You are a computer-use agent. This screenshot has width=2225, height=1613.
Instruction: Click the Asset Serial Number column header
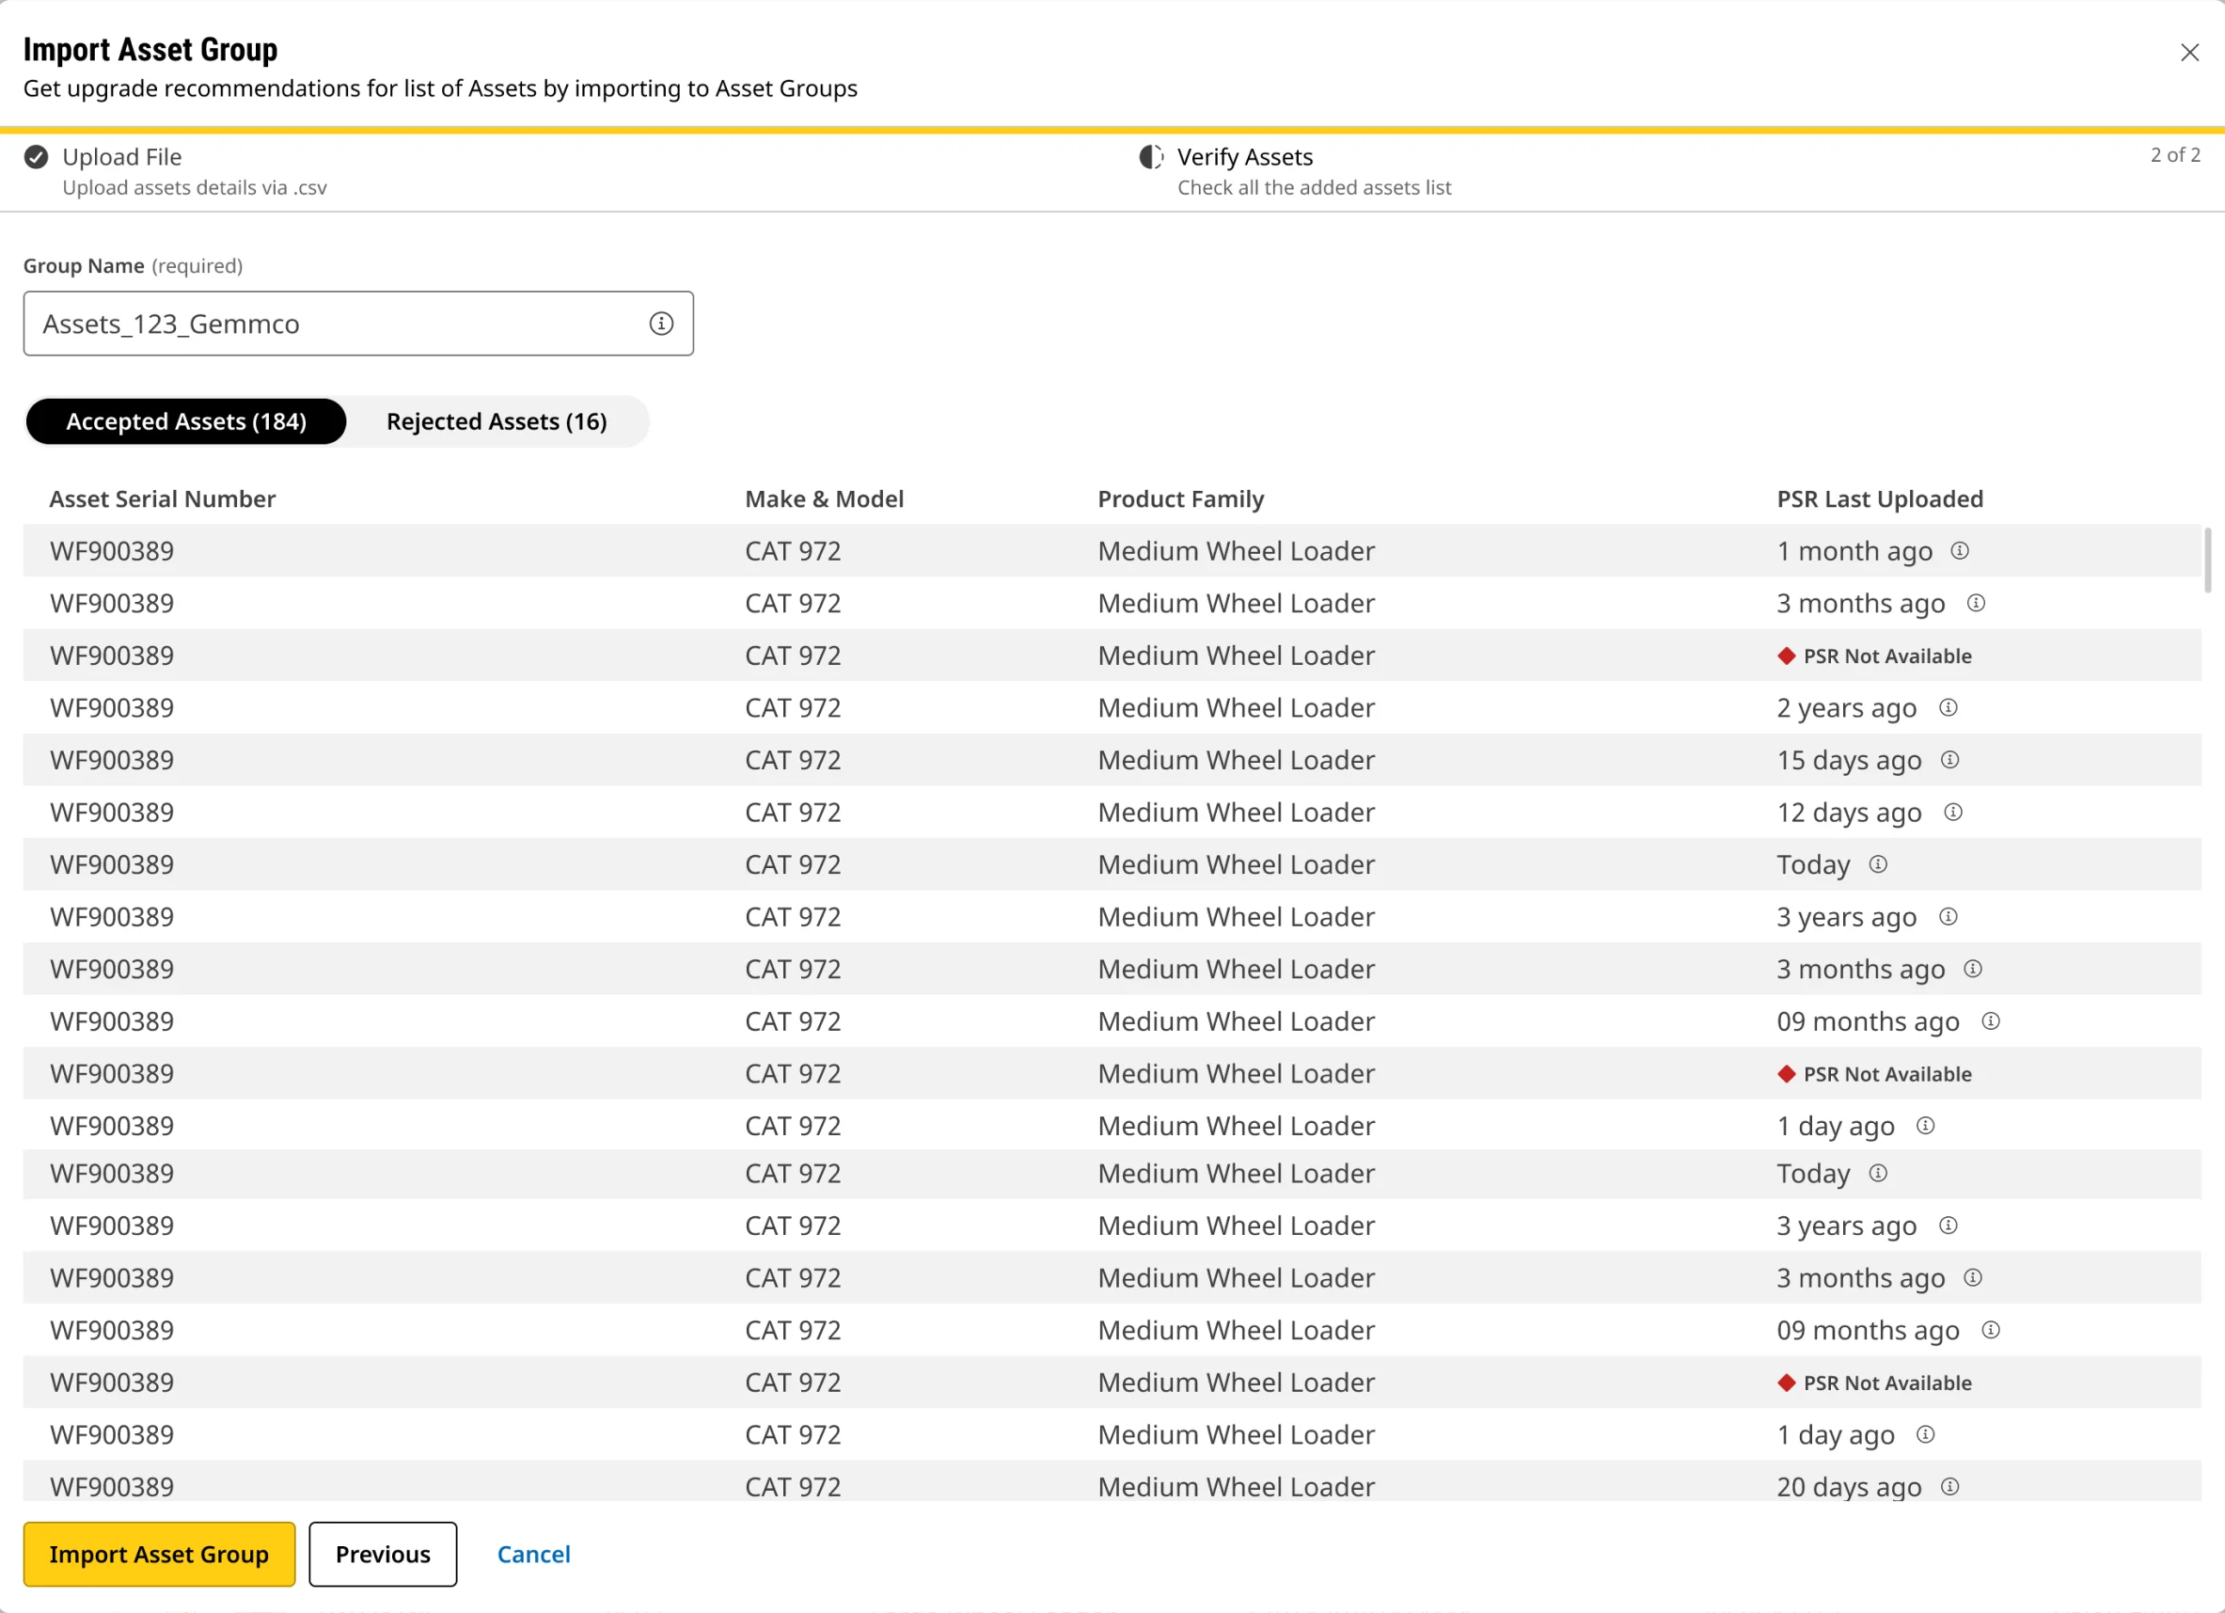(163, 499)
